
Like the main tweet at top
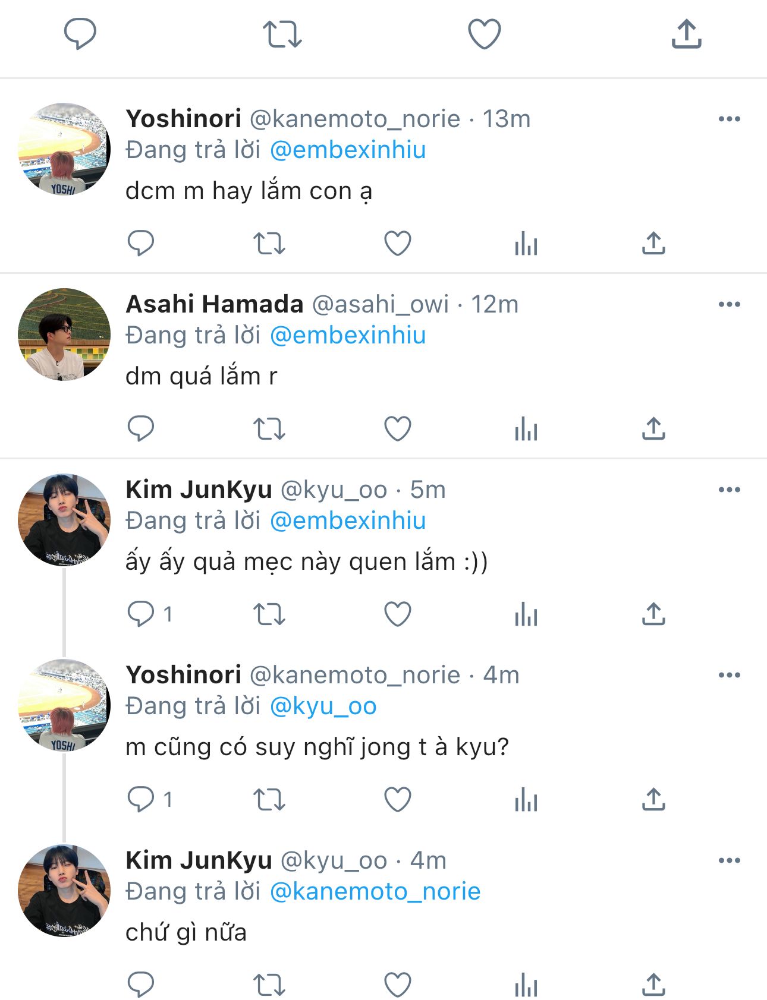coord(485,34)
